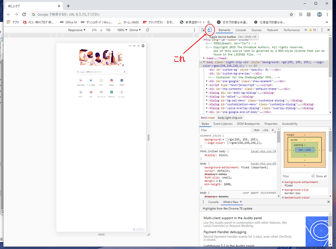Open the Event Listeners pane
The width and height of the screenshot is (336, 249).
[x=223, y=124]
